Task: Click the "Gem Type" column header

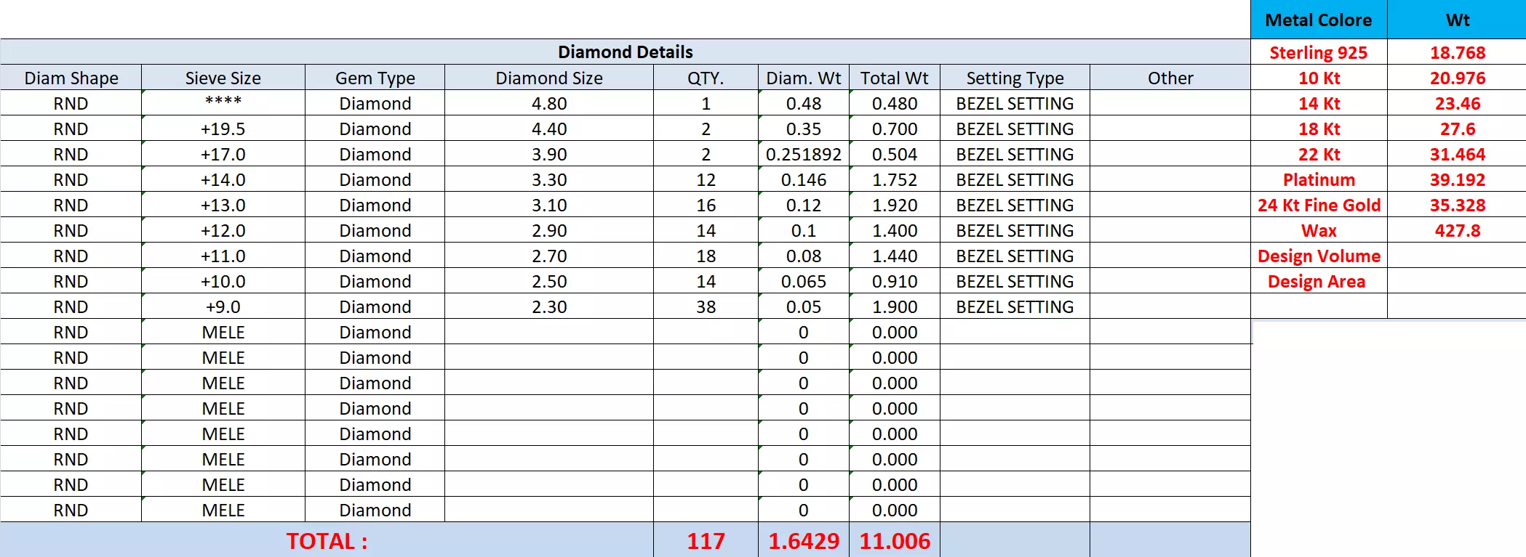Action: (x=375, y=78)
